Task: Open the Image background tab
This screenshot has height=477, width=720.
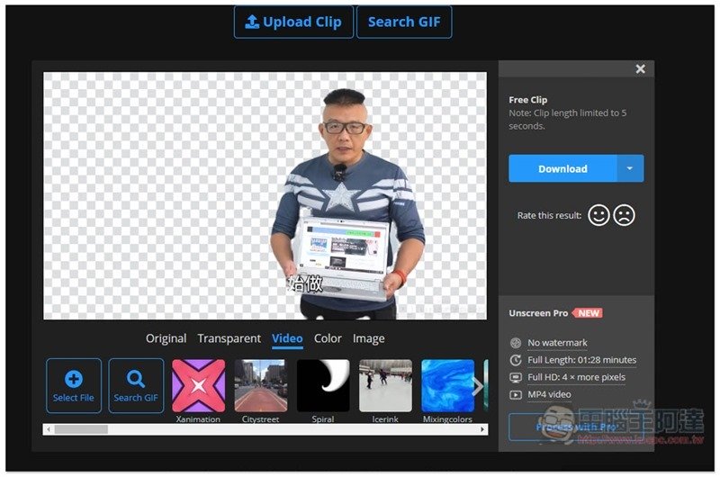Action: tap(368, 338)
